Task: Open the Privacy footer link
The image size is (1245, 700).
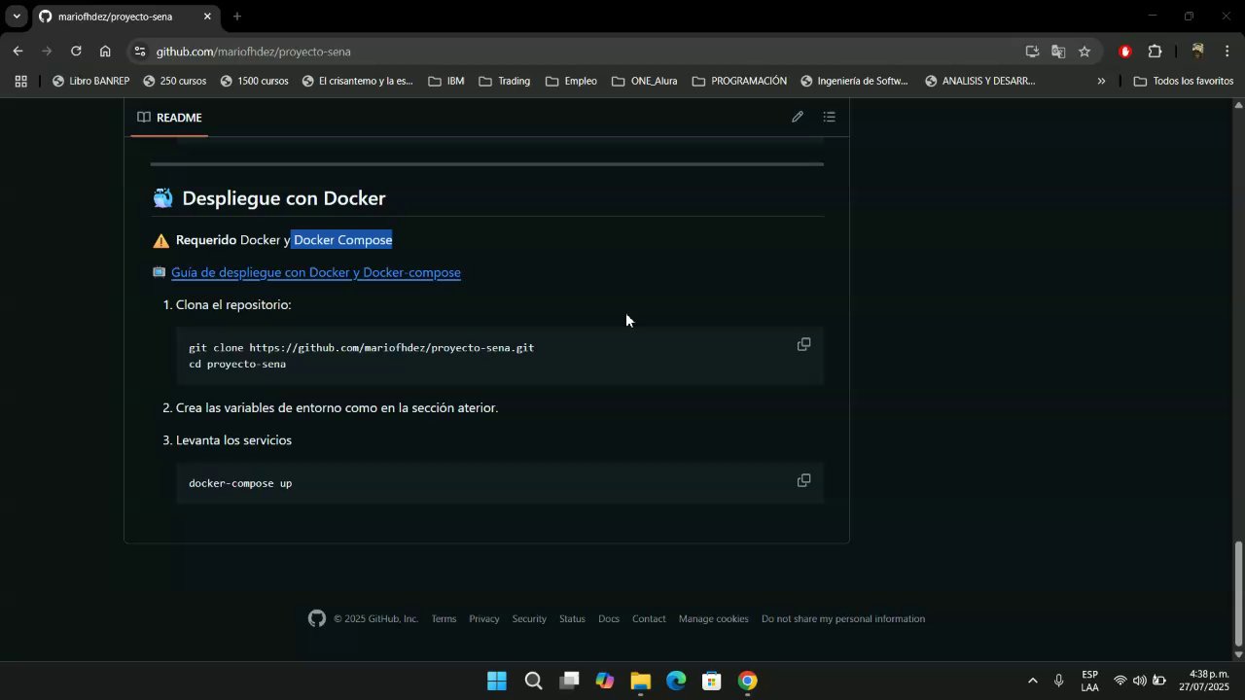Action: (483, 618)
